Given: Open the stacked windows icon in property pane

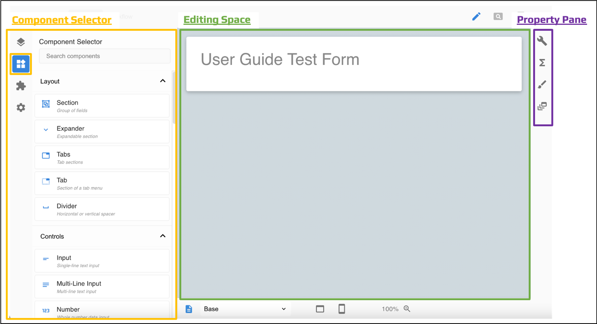Looking at the screenshot, I should click(542, 106).
